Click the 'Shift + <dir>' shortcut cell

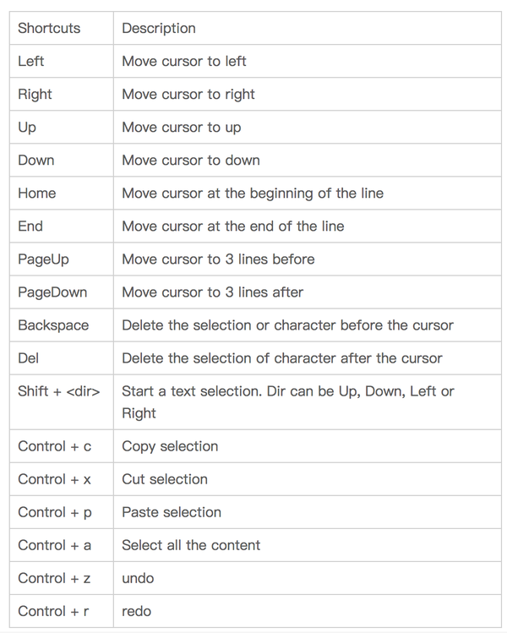(59, 391)
